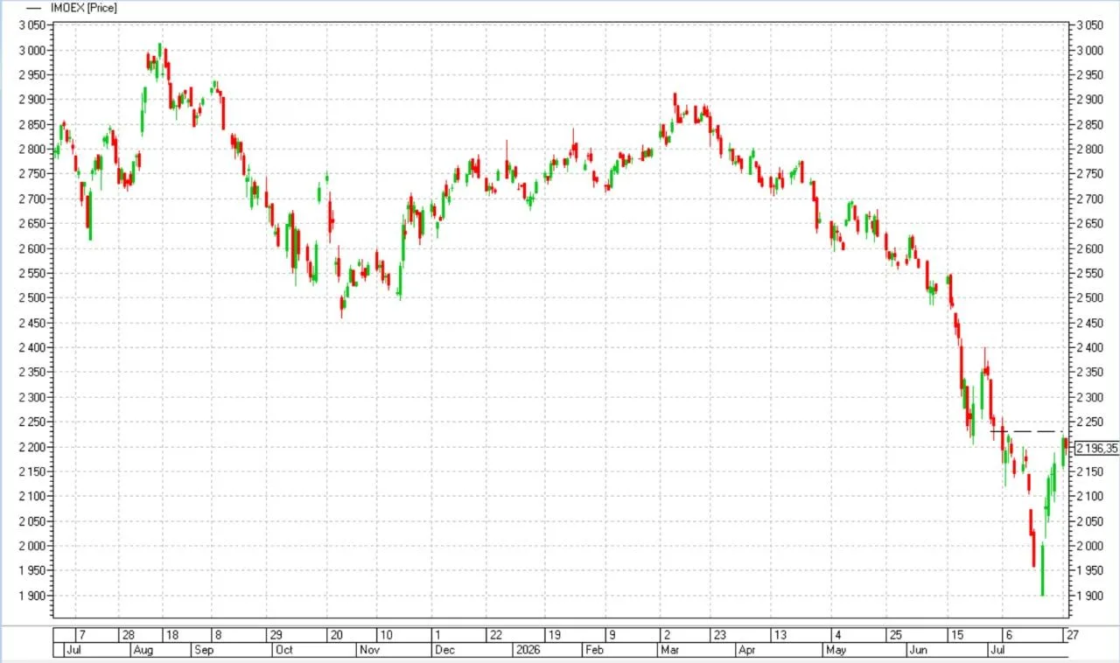Select the current price tag 2196,35

[x=1095, y=448]
